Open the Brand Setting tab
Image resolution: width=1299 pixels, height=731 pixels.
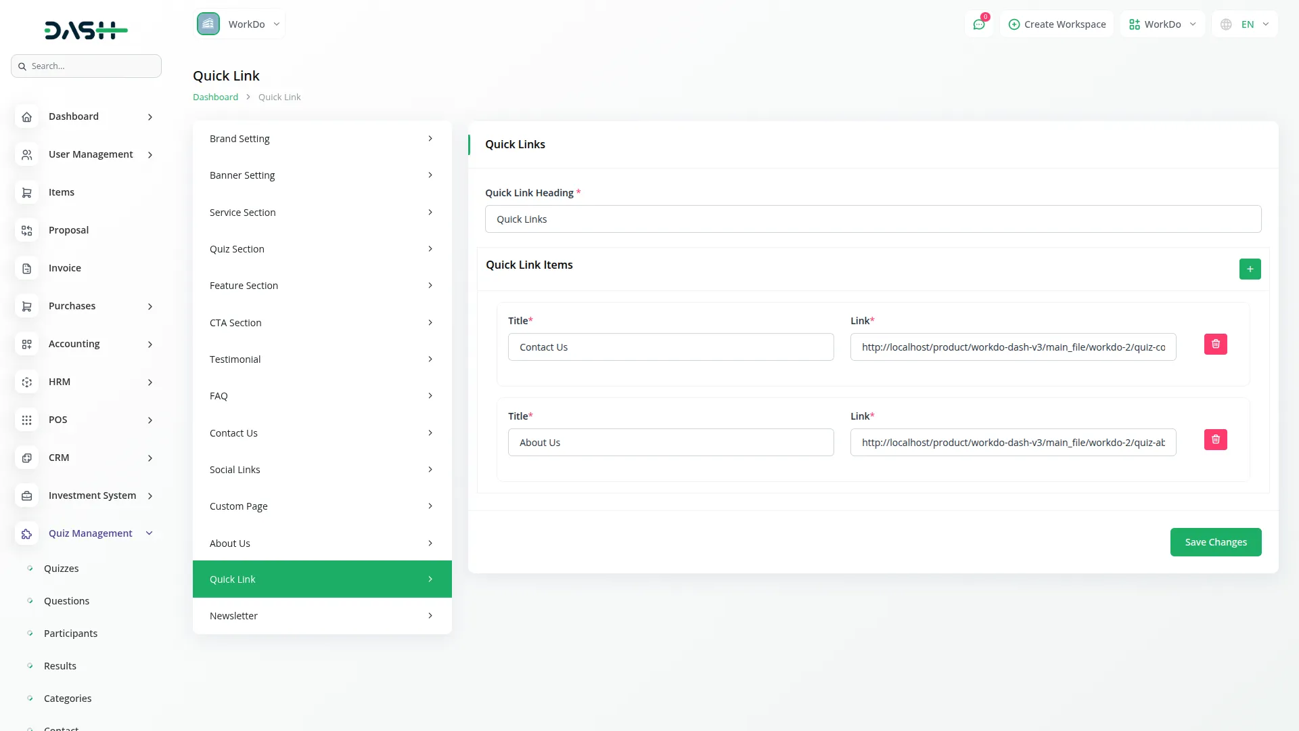click(x=321, y=139)
